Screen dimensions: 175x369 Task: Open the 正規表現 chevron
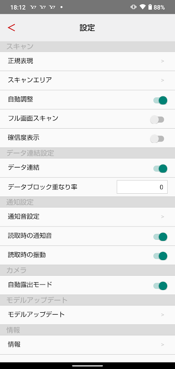163,61
